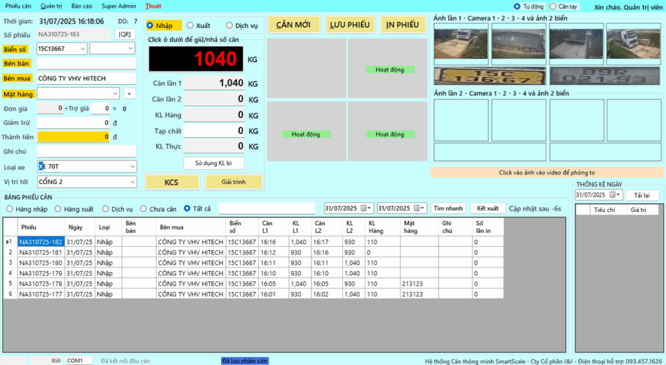The height and width of the screenshot is (365, 666).
Task: Click the LƯU PHIẾU button
Action: click(349, 25)
